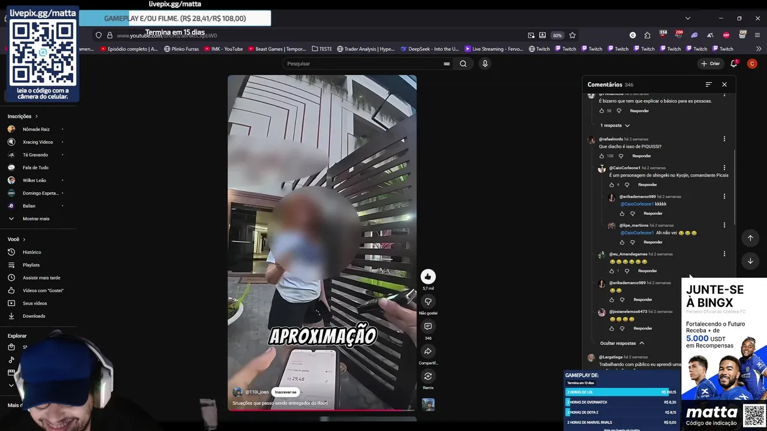
Task: Open 'Live Streaming - Fervo...' bookmark
Action: 493,49
